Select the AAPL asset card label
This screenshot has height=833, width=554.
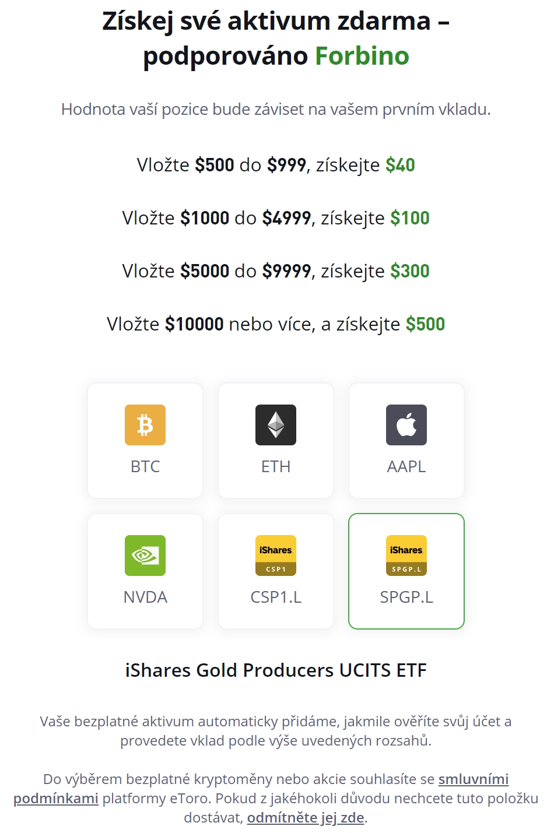pyautogui.click(x=406, y=467)
